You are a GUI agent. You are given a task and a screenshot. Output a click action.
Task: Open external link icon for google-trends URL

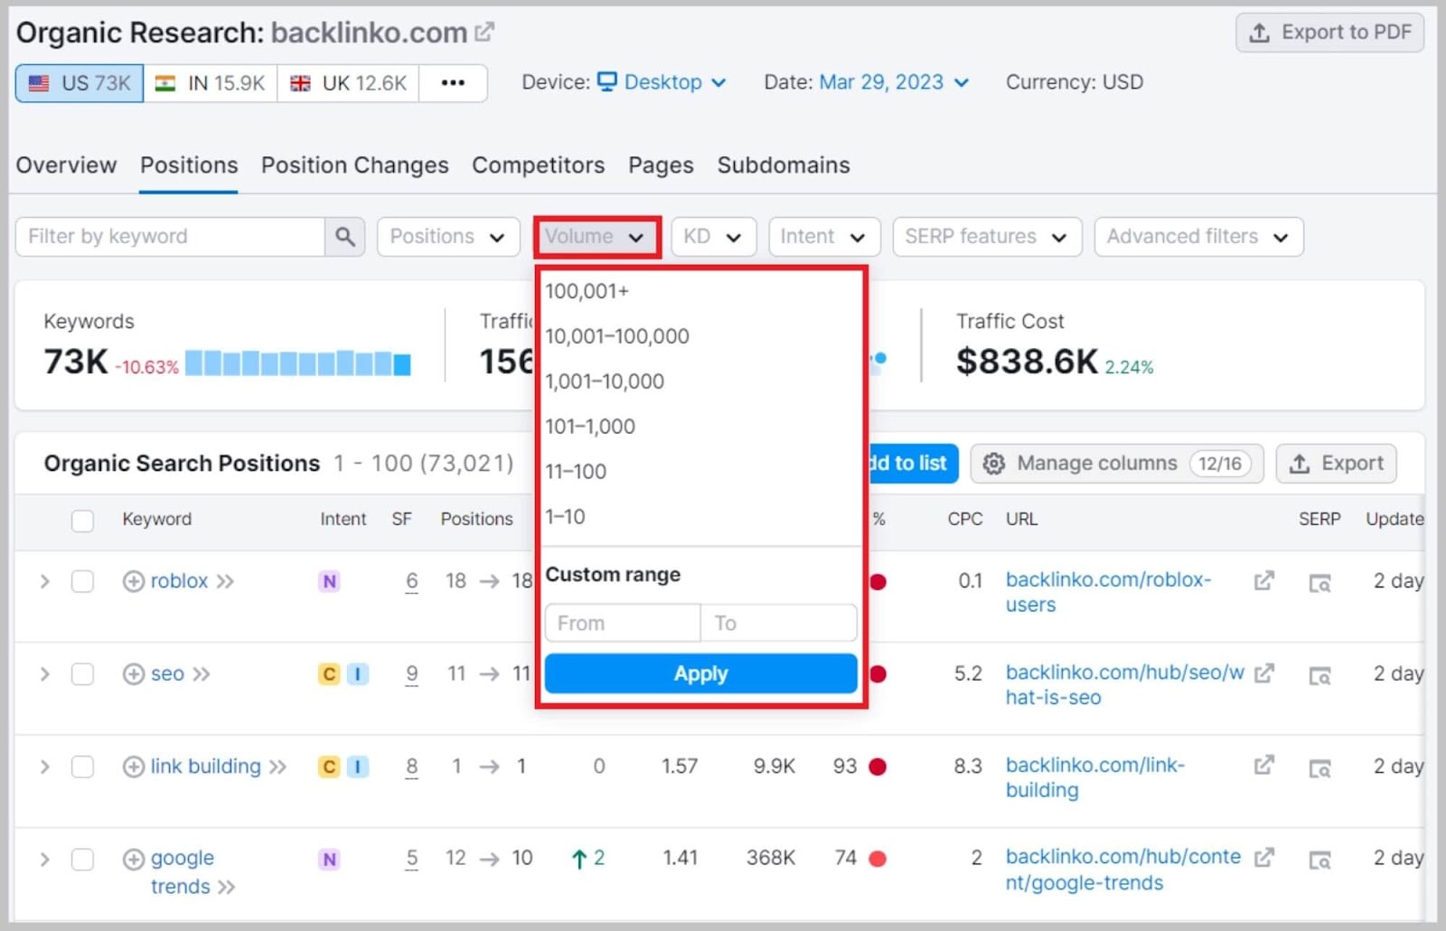point(1264,857)
